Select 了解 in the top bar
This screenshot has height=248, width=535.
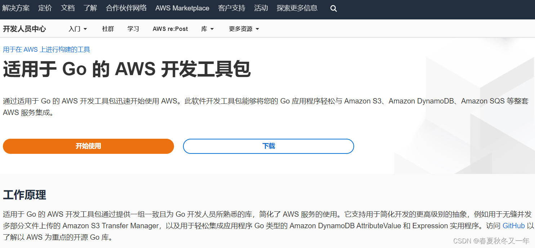tap(90, 8)
